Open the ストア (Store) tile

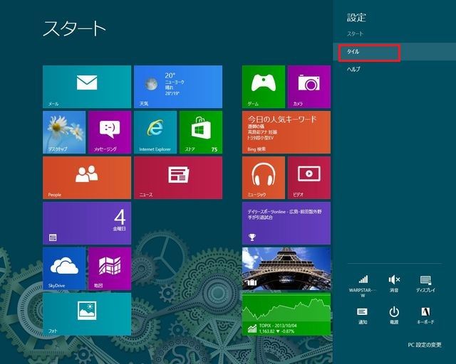tap(201, 132)
